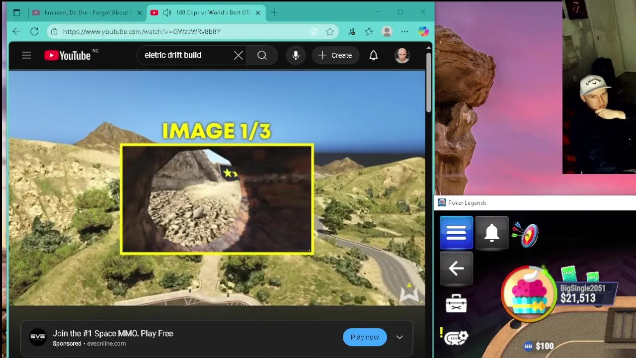Open the YouTube Create menu

click(x=335, y=55)
